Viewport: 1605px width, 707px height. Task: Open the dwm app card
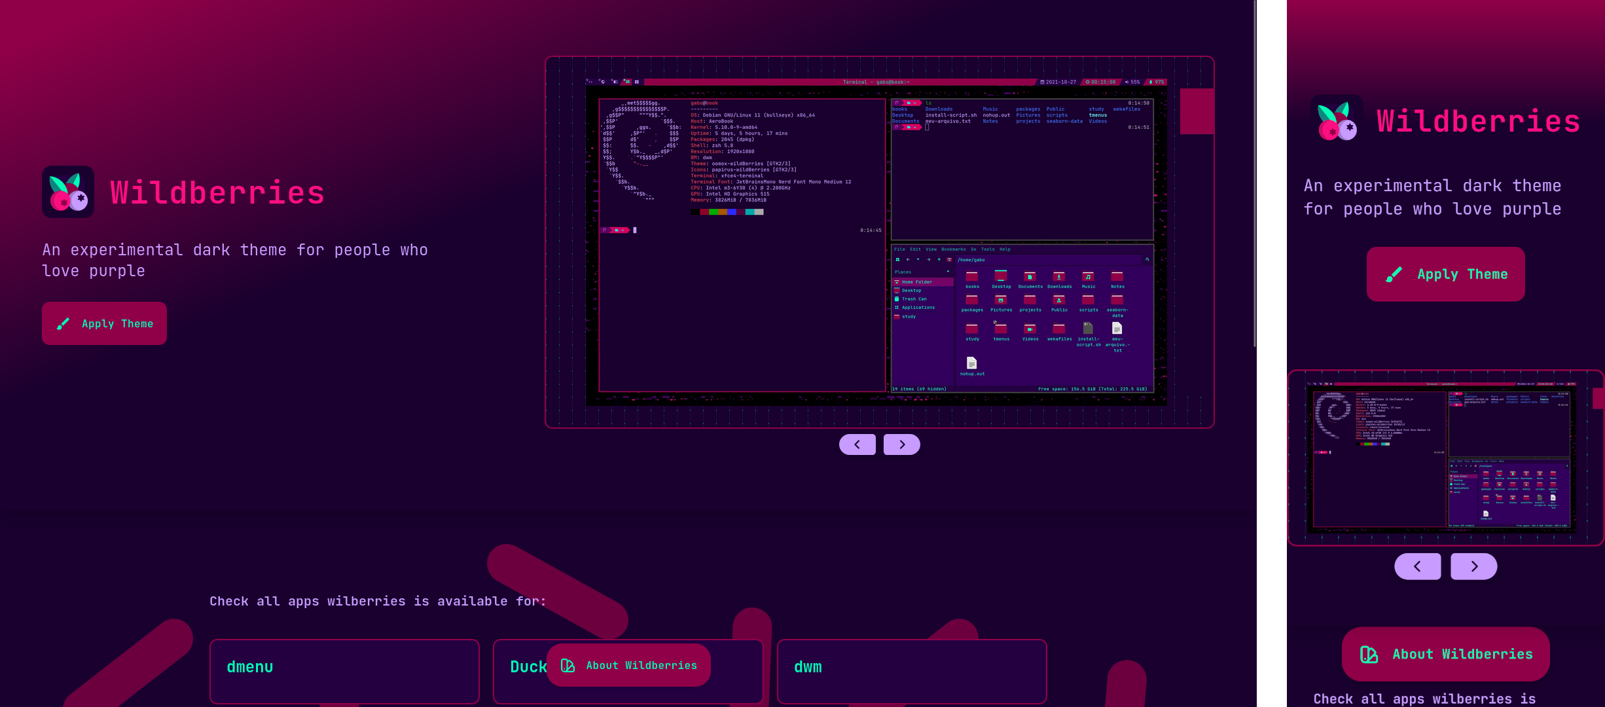(x=911, y=670)
